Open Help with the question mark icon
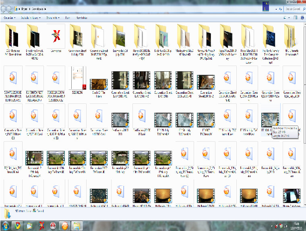306x231 pixels. click(x=302, y=18)
